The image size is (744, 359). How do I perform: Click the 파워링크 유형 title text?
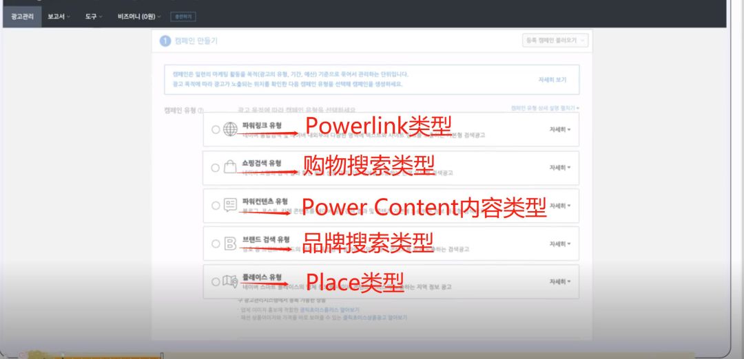(x=262, y=125)
